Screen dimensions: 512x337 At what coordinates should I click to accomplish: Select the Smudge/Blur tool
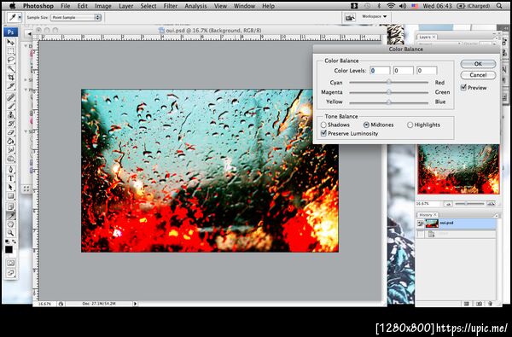(x=11, y=150)
